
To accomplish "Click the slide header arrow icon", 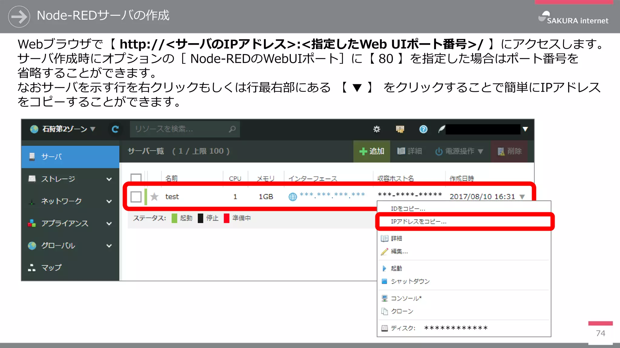I will click(19, 17).
